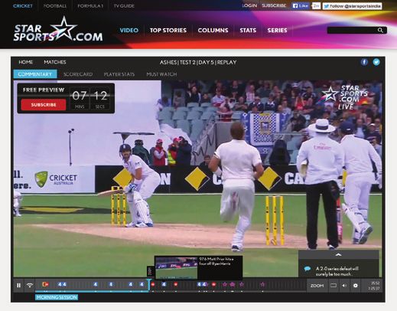Pause the video playback
This screenshot has height=311, width=397.
(18, 286)
